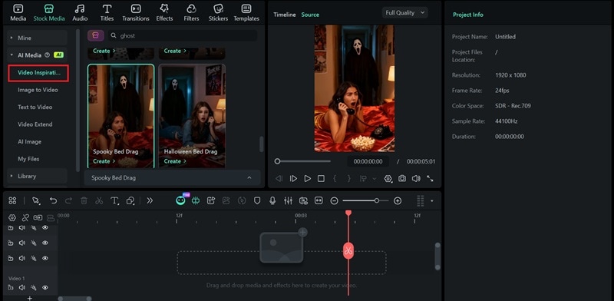This screenshot has height=301, width=614.
Task: Stop preview playback
Action: coord(321,178)
